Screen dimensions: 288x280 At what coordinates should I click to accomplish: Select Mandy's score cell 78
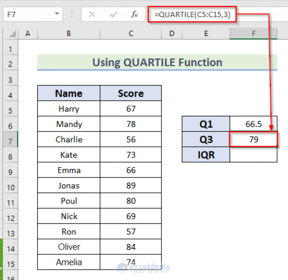click(x=131, y=124)
